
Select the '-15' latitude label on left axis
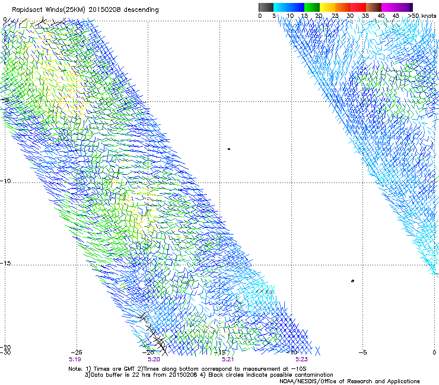point(5,264)
